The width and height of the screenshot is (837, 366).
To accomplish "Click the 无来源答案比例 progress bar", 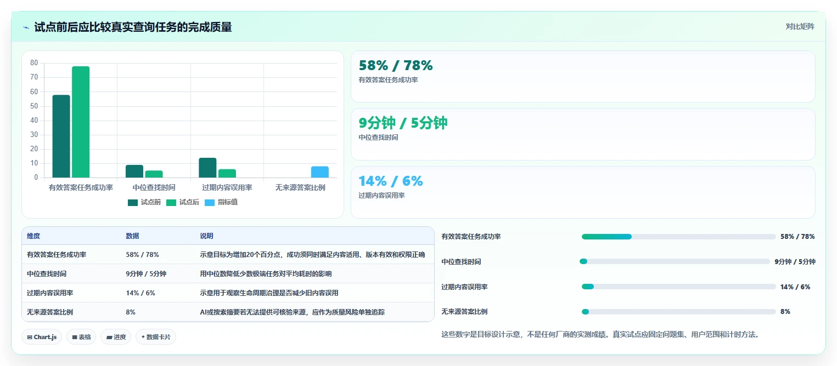I will (x=679, y=312).
